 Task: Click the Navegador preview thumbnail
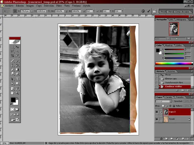click(x=174, y=29)
